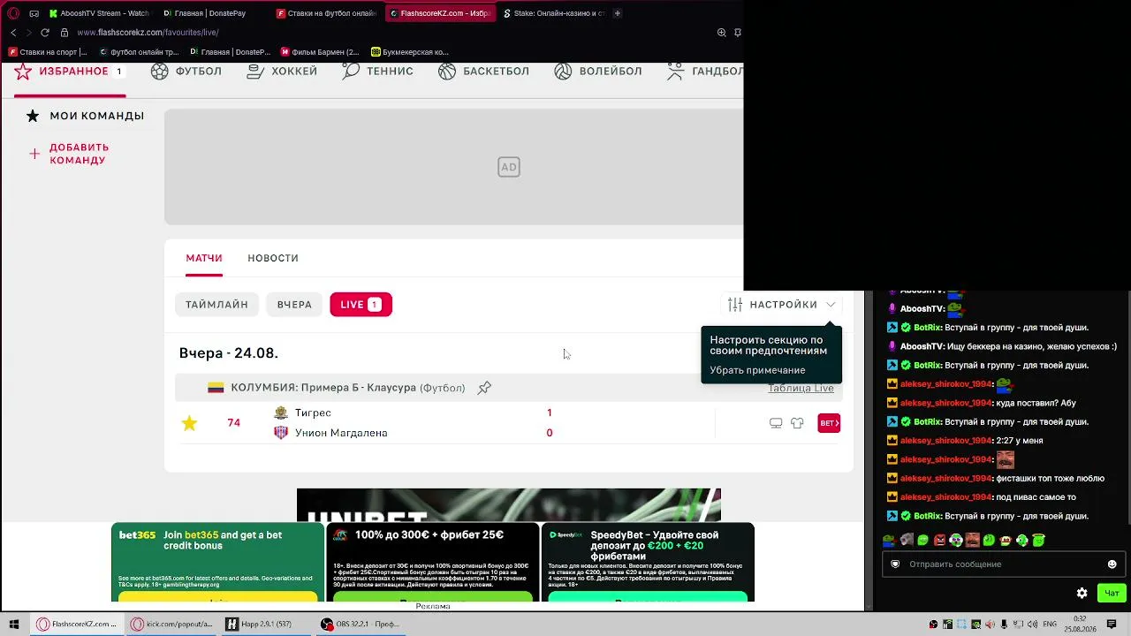Open emoji picker in chat input
Image resolution: width=1131 pixels, height=636 pixels.
(1112, 564)
